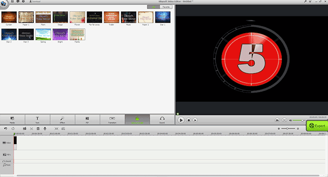
Task: Click the crop frame icon in timeline toolbar
Action: (56, 128)
